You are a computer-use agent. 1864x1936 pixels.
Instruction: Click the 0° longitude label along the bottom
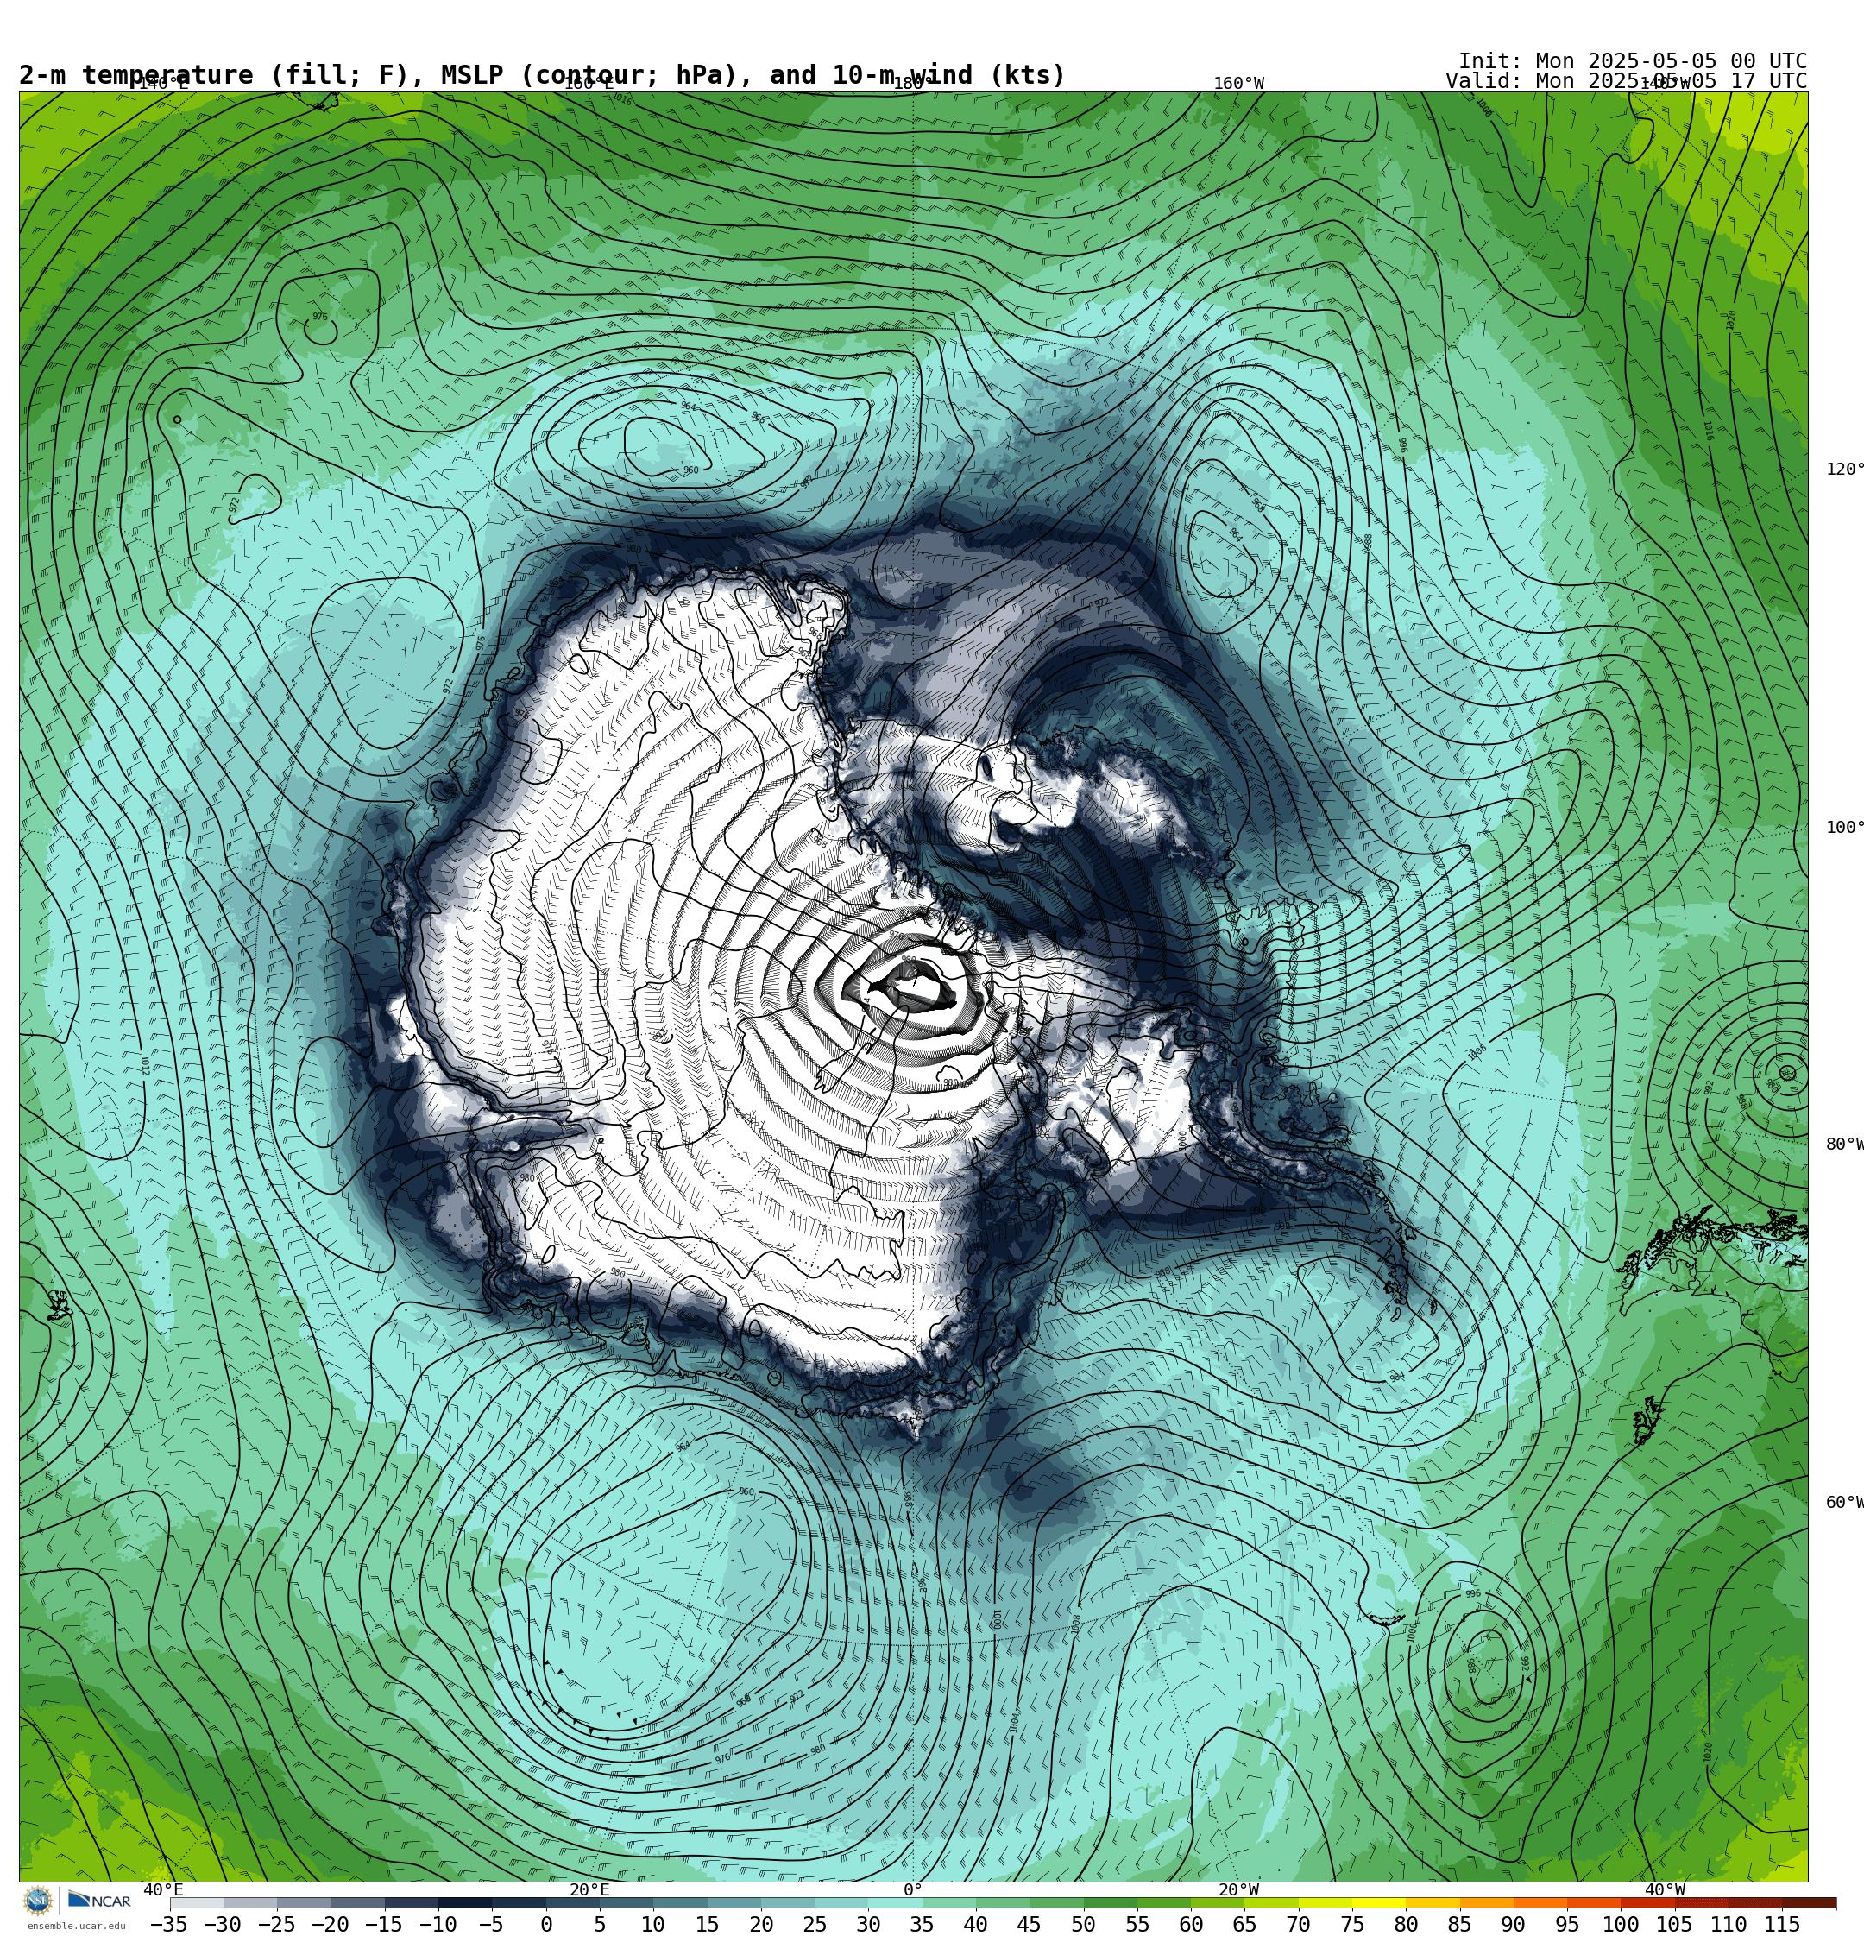tap(913, 1889)
